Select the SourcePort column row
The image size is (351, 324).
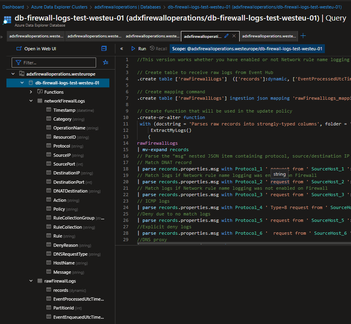(65, 164)
